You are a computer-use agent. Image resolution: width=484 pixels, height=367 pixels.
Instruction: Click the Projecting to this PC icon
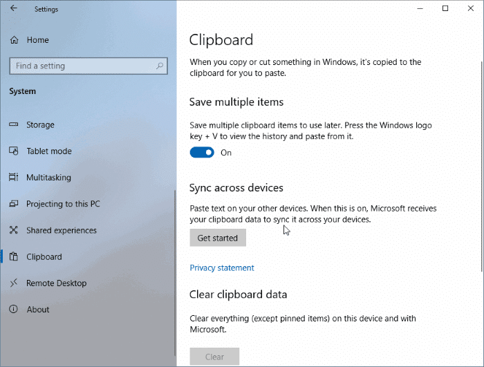coord(14,204)
